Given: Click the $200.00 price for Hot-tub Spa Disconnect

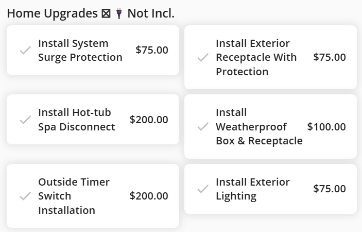Looking at the screenshot, I should [149, 120].
